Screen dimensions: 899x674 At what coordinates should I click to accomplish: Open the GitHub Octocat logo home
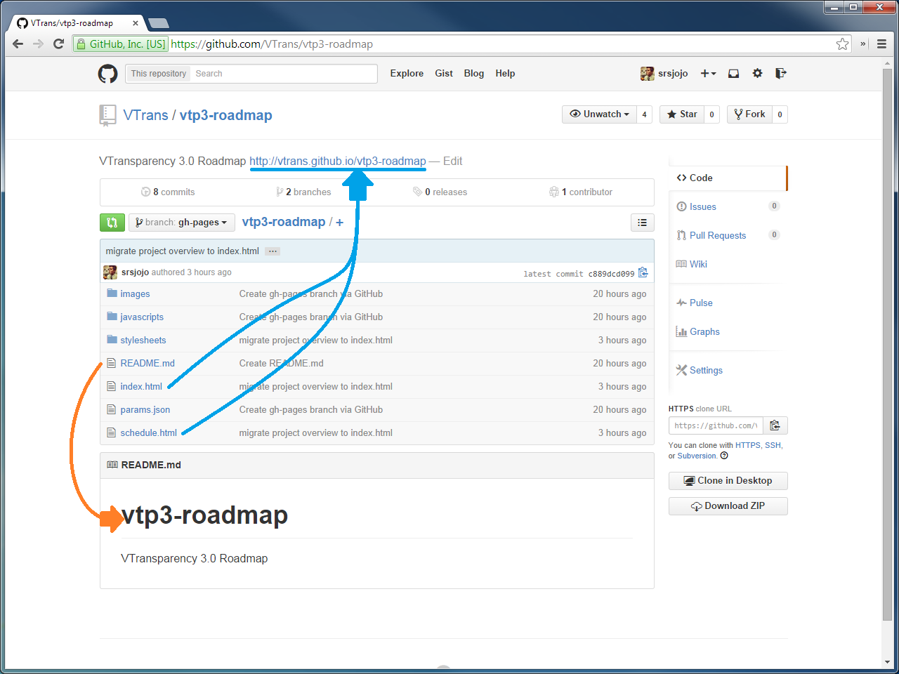[x=107, y=73]
